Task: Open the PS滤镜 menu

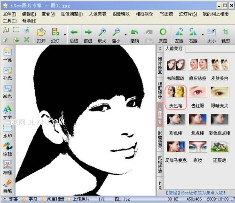Action: (x=166, y=14)
